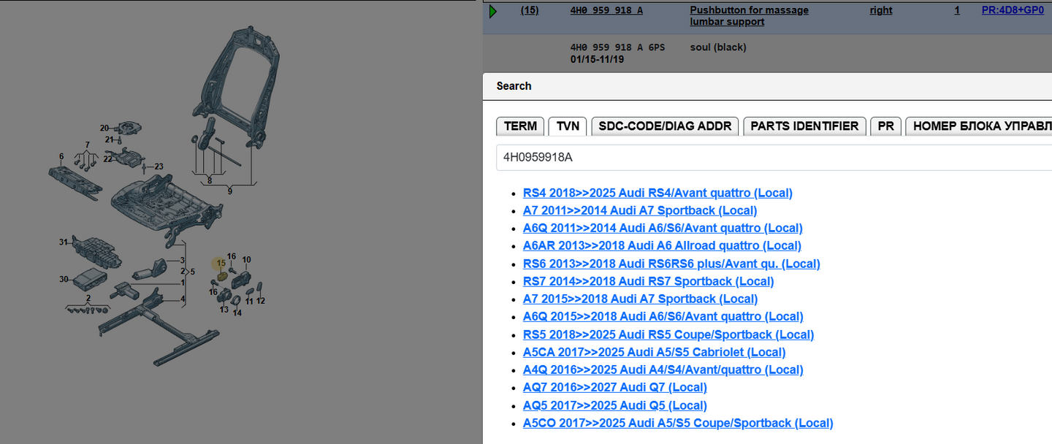Click callout 6 in seat diagram
The image size is (1052, 444).
[x=61, y=156]
